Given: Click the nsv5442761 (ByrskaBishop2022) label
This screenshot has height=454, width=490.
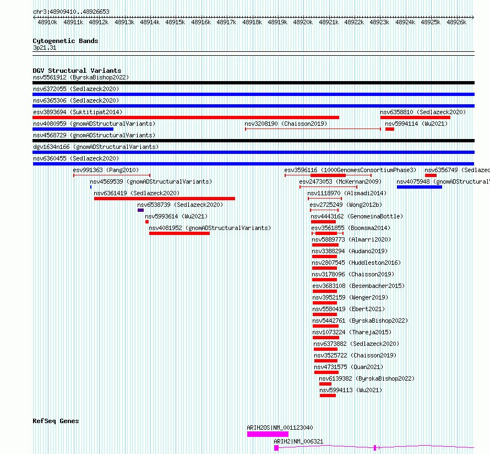Looking at the screenshot, I should 360,321.
